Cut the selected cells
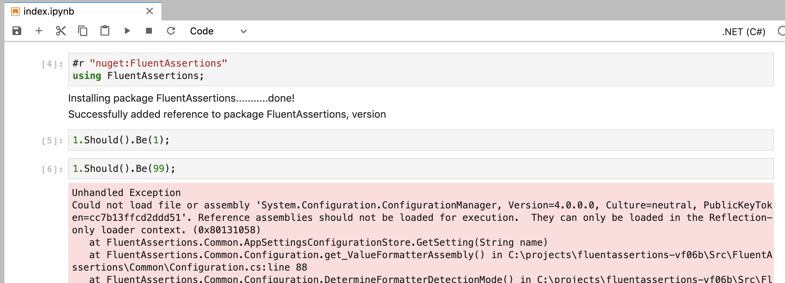The image size is (785, 283). tap(61, 31)
